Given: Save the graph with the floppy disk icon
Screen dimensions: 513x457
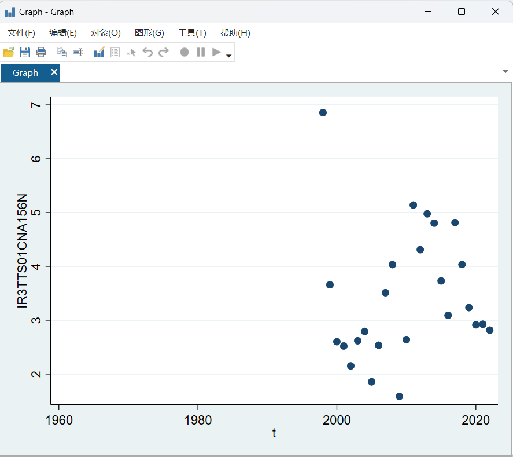Looking at the screenshot, I should coord(25,53).
